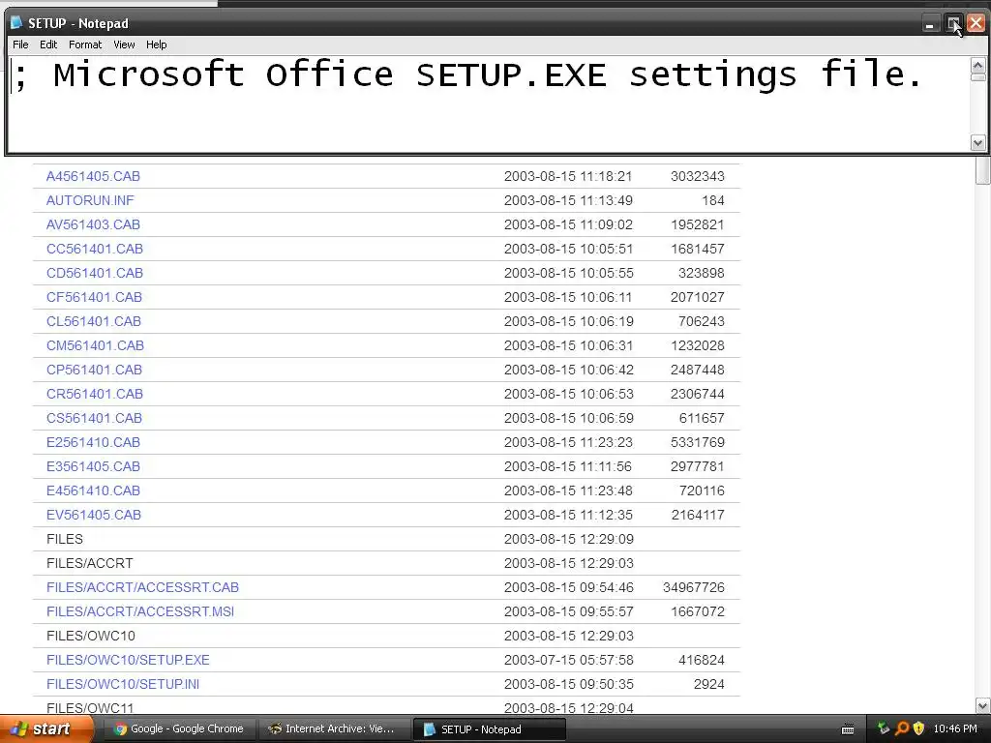The image size is (991, 743).
Task: Click the browser page scrollbar down arrow
Action: 983,705
